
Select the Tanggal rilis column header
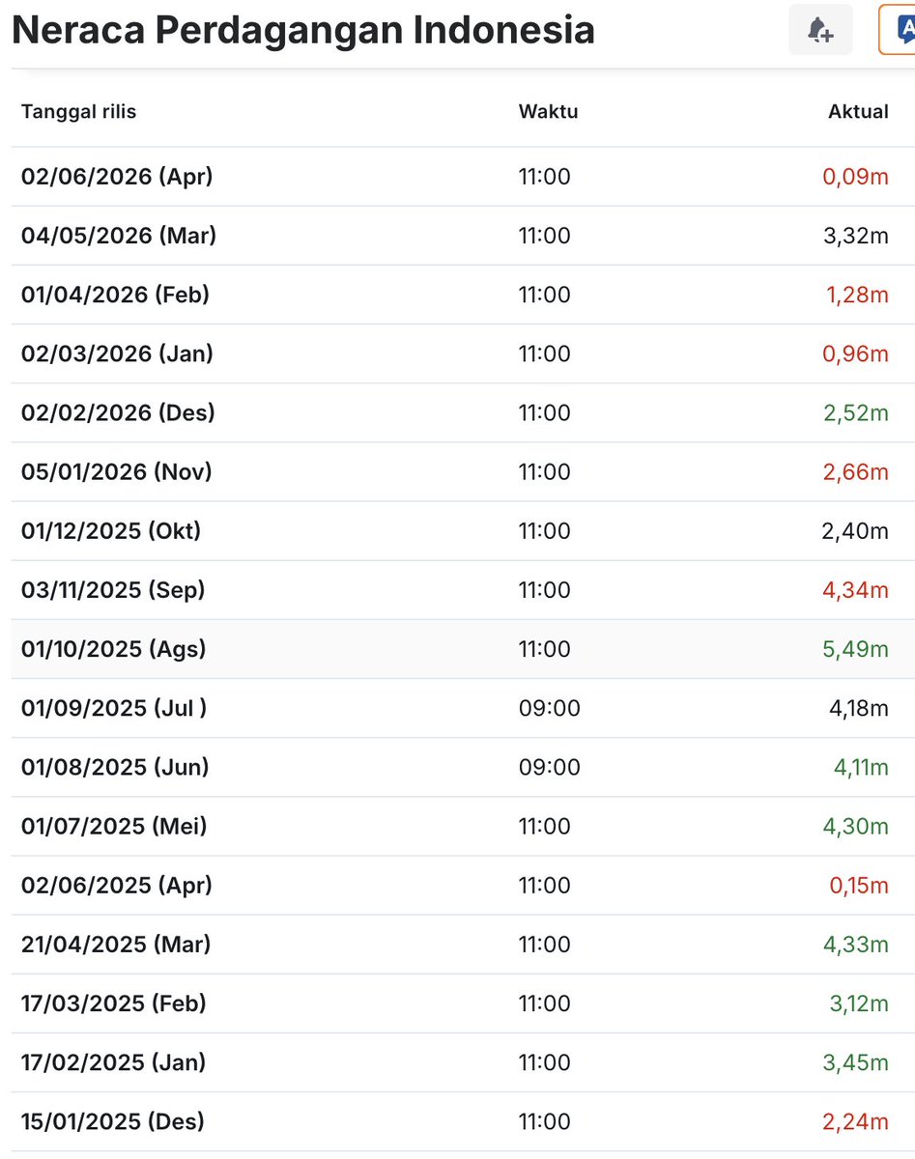pyautogui.click(x=78, y=111)
